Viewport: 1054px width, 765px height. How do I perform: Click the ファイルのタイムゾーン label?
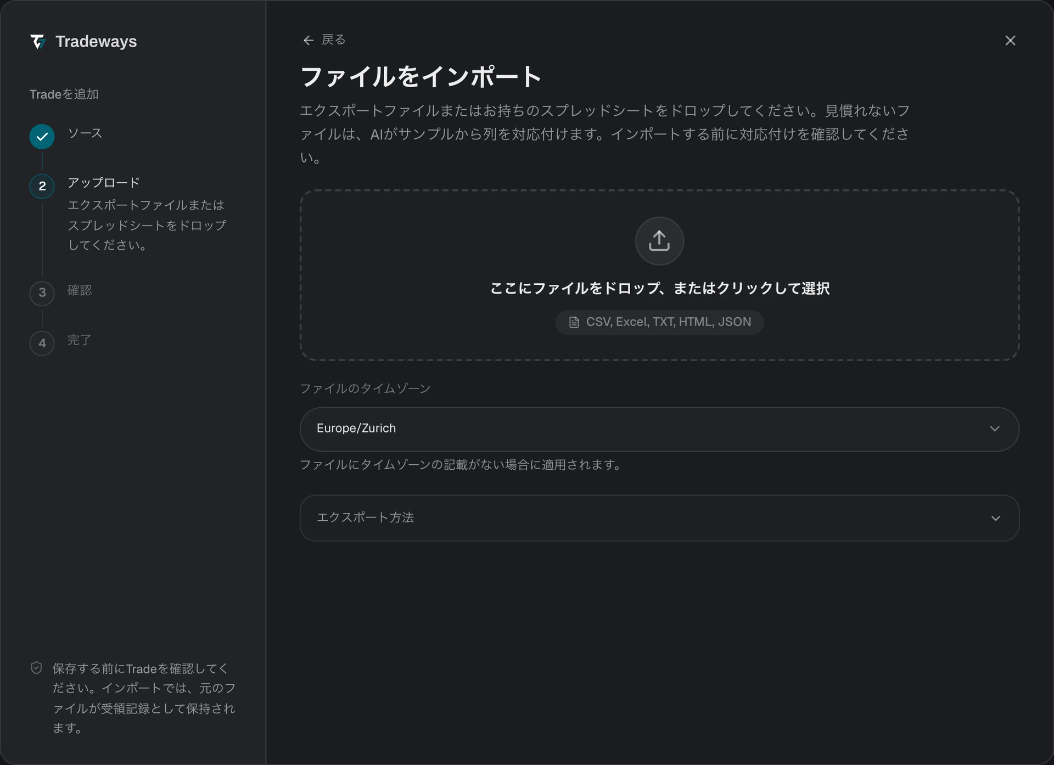[365, 389]
